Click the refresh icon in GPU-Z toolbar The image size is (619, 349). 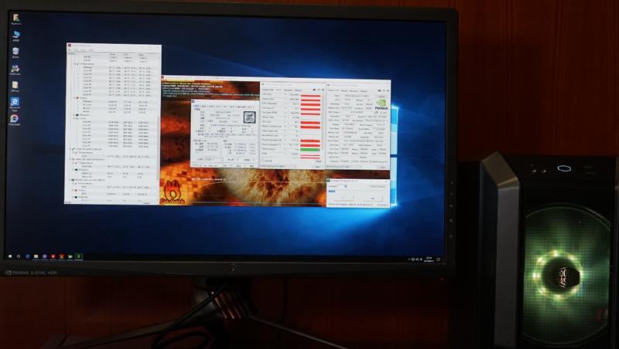(x=384, y=90)
